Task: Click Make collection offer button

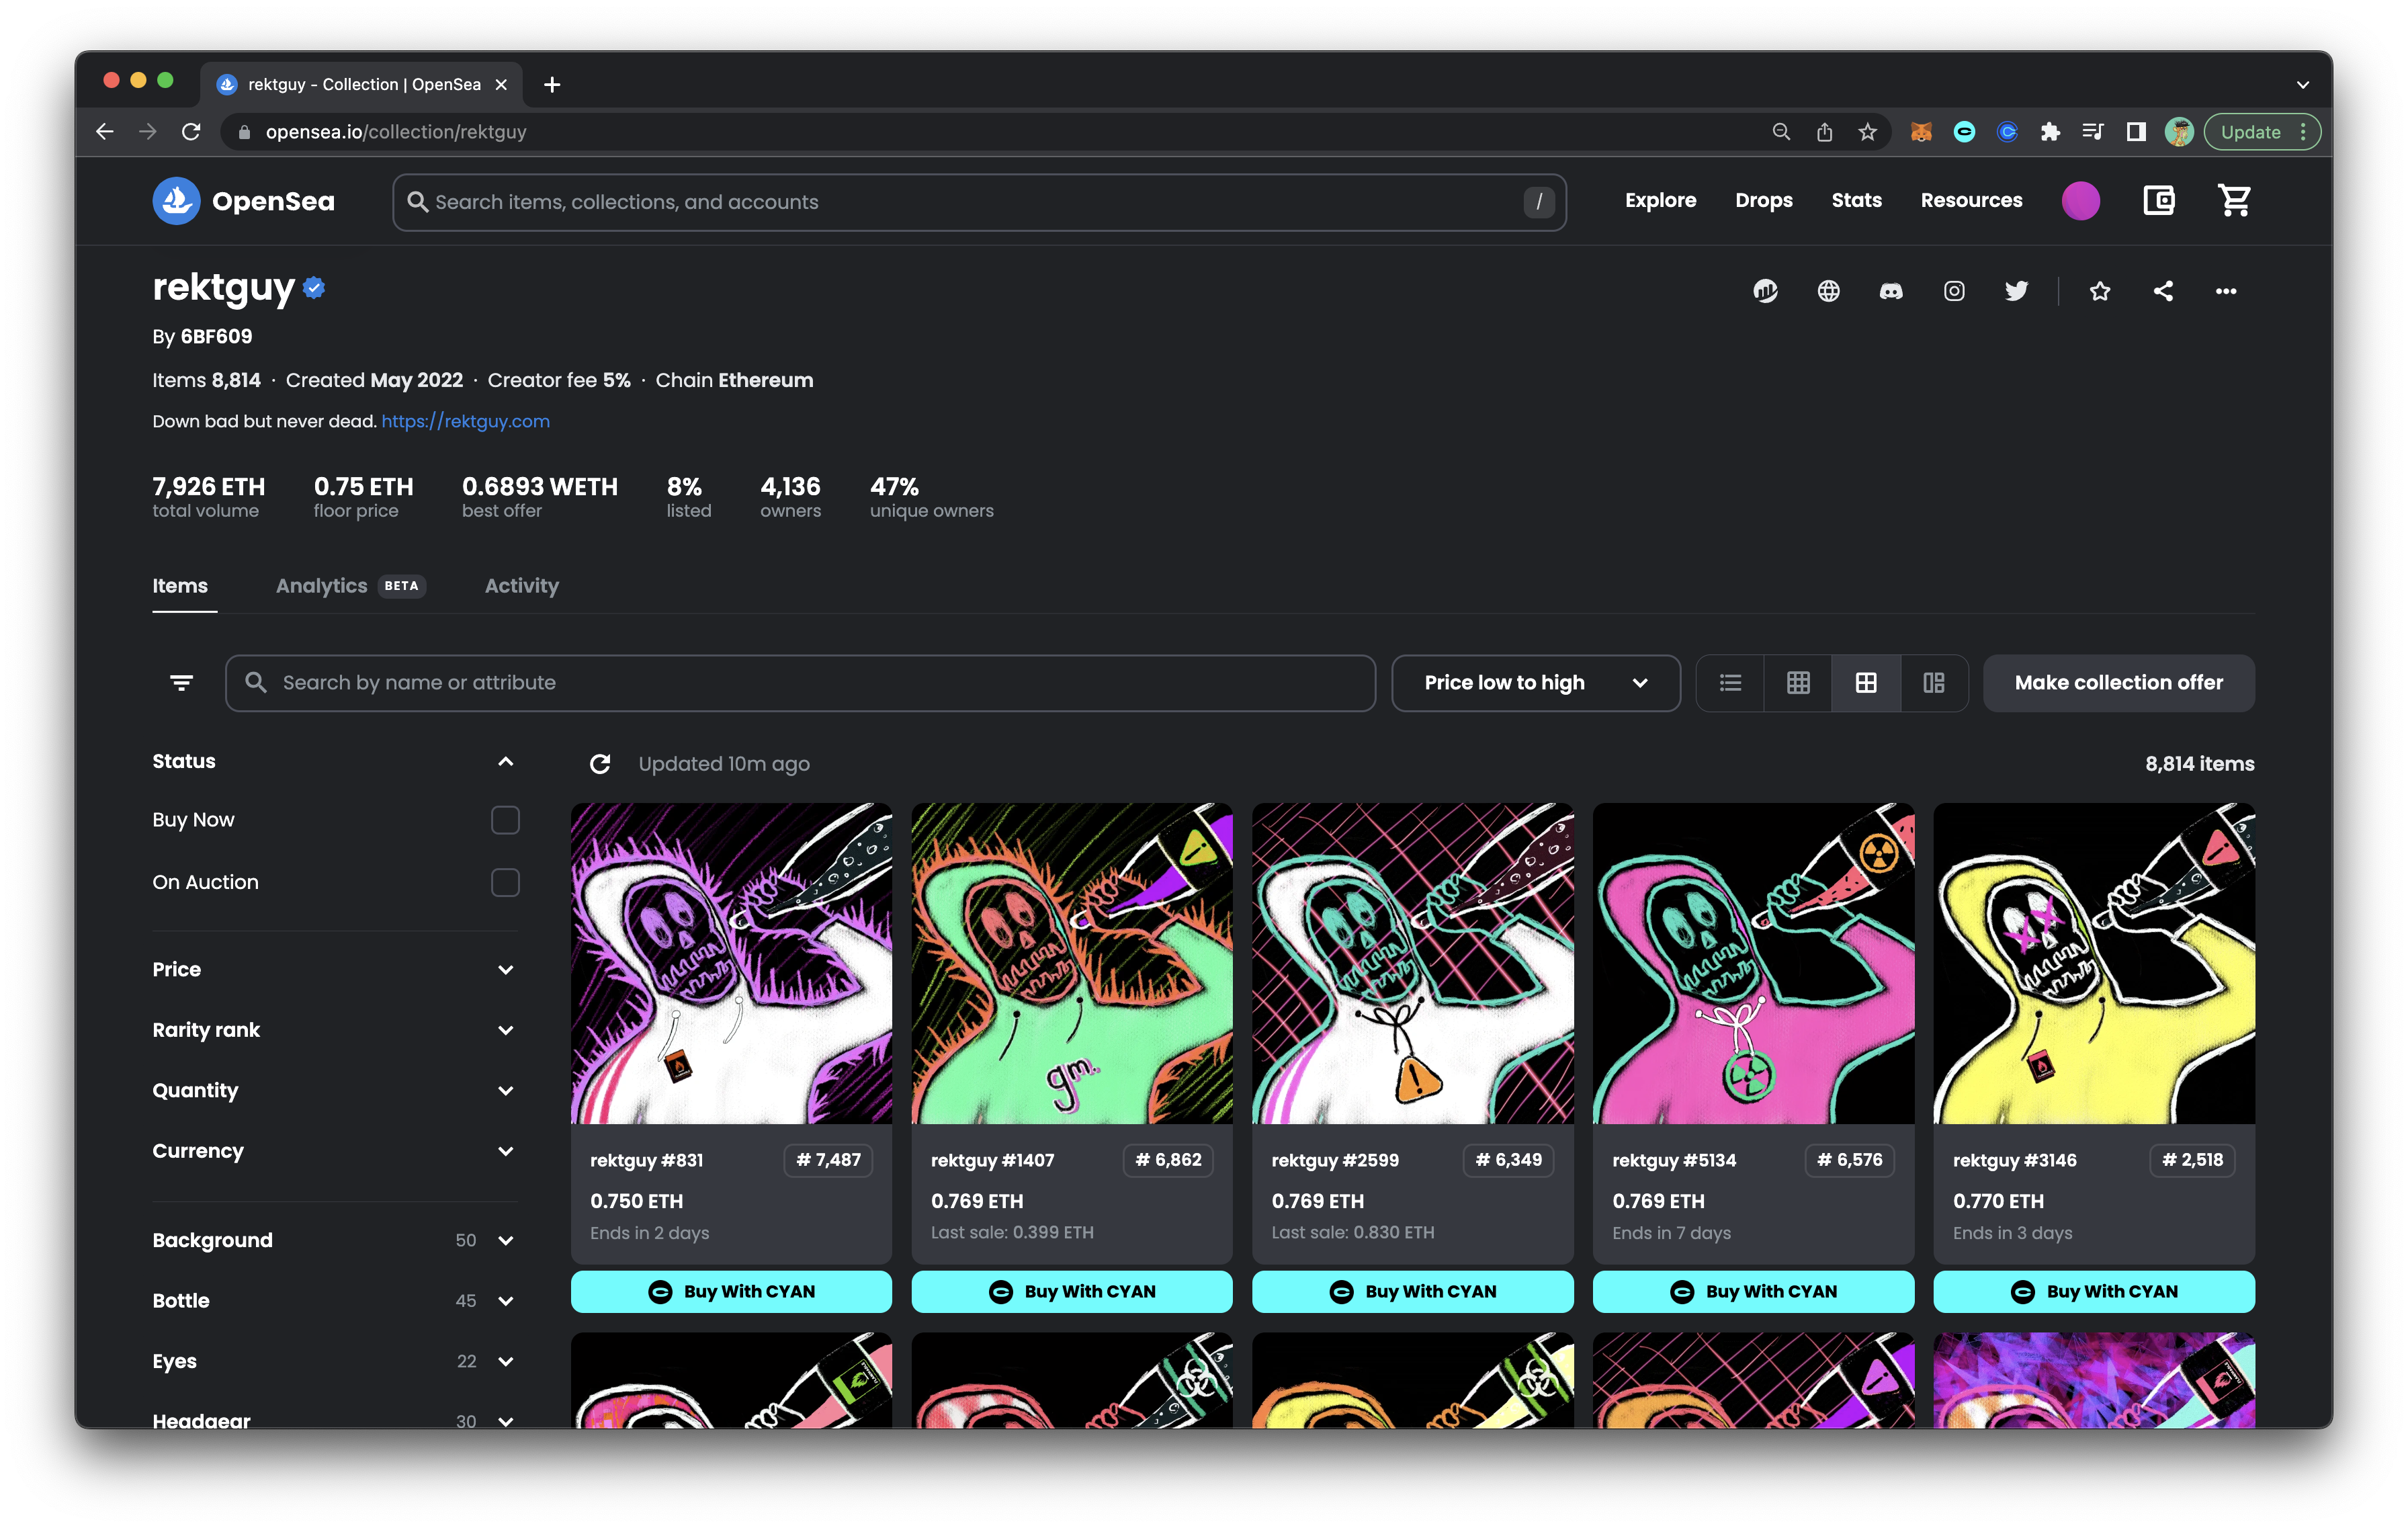Action: point(2118,683)
